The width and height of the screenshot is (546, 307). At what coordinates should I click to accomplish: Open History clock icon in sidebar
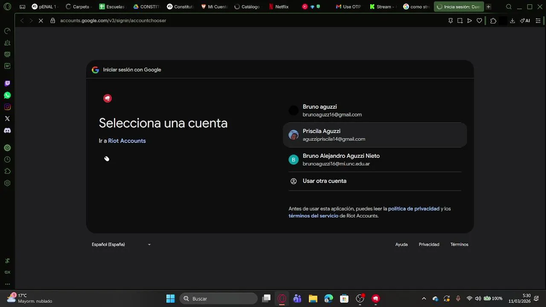pyautogui.click(x=7, y=159)
